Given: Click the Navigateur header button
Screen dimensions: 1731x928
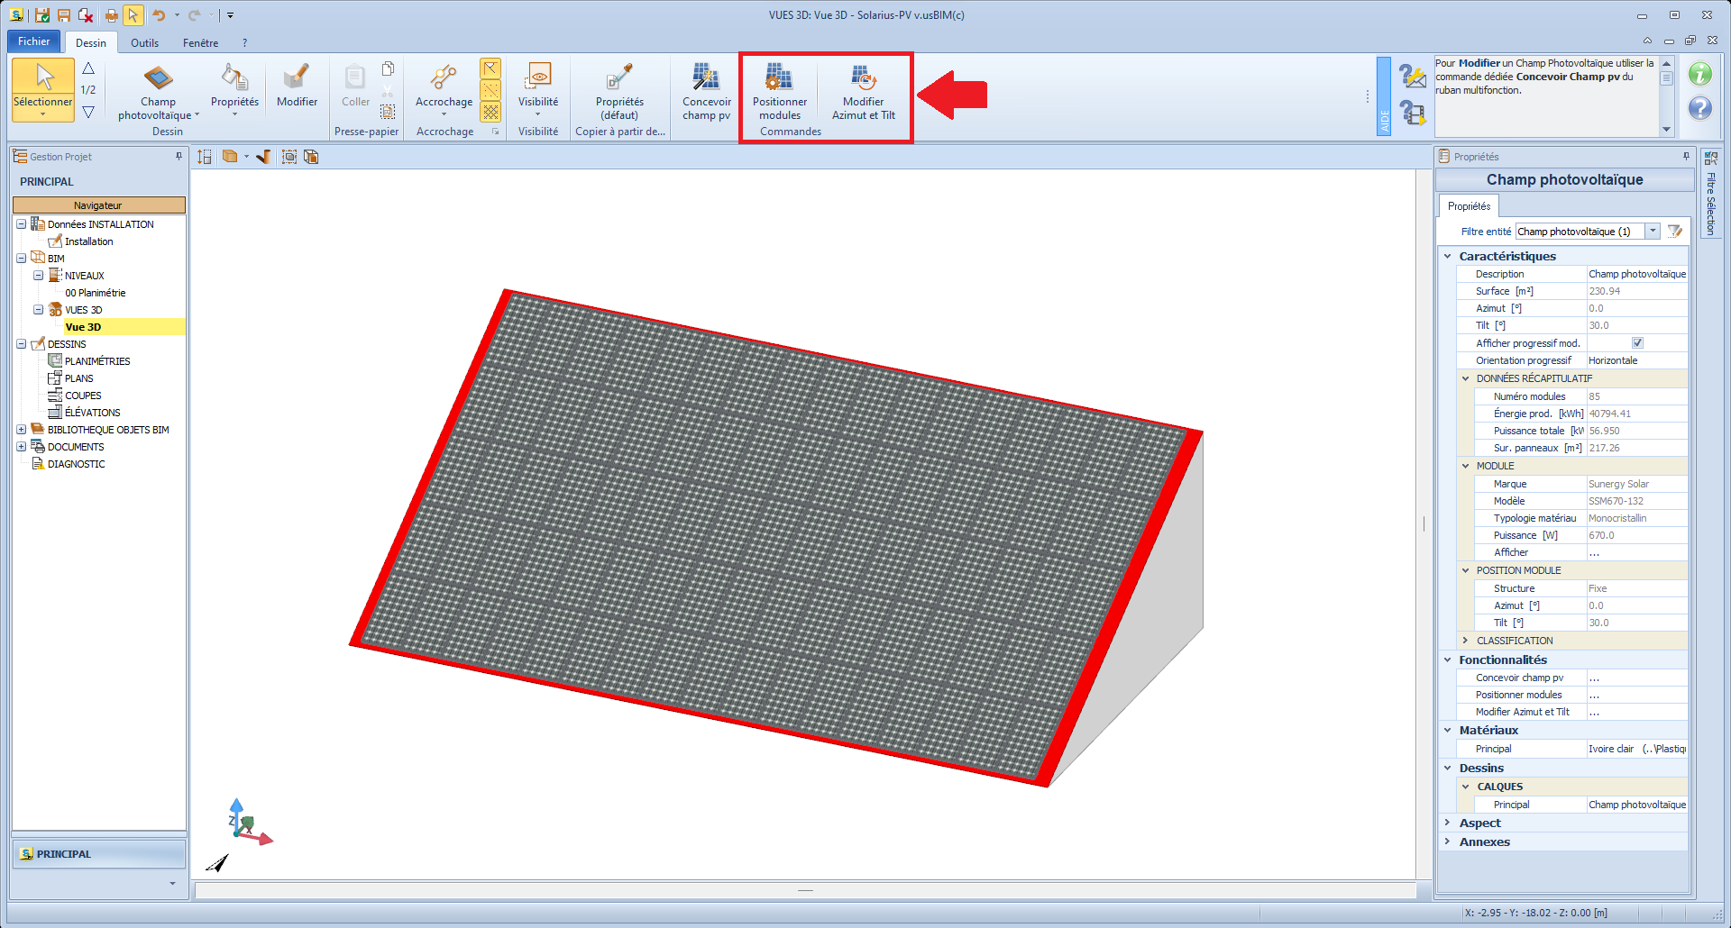Looking at the screenshot, I should [98, 205].
